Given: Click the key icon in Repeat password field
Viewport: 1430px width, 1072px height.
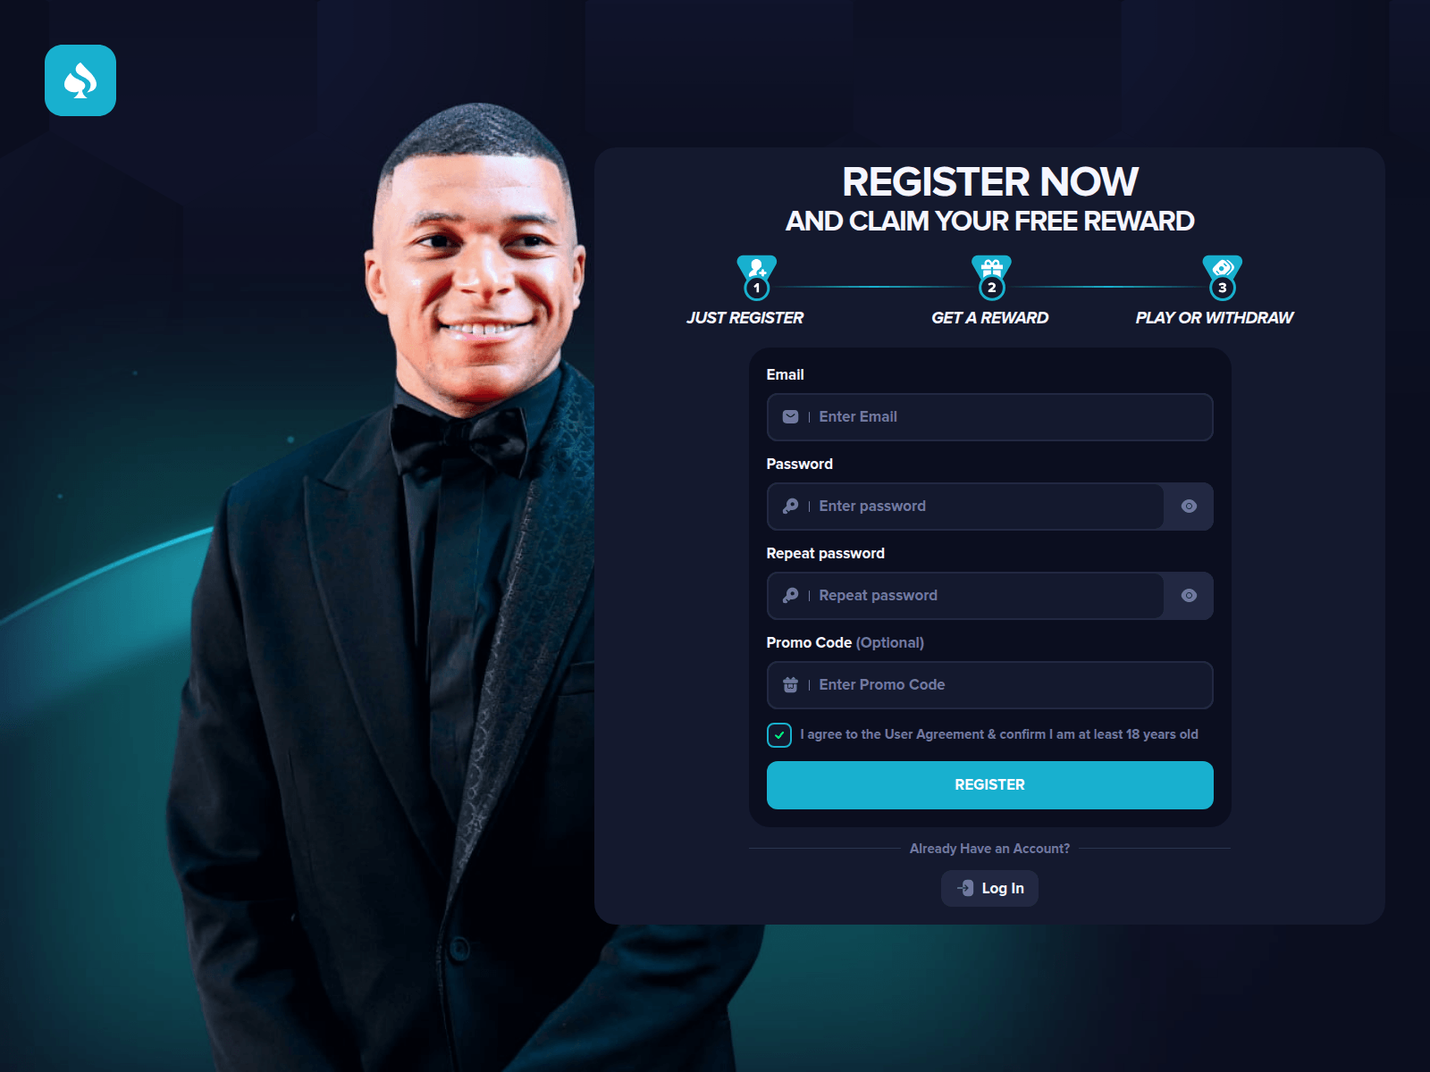Looking at the screenshot, I should pos(790,596).
